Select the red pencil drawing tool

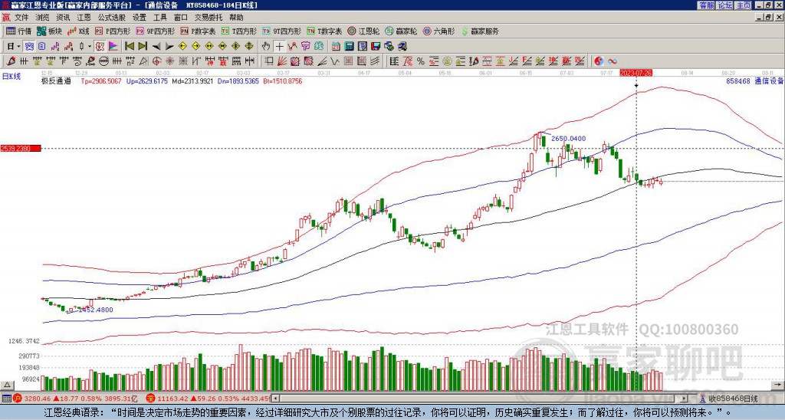11,61
